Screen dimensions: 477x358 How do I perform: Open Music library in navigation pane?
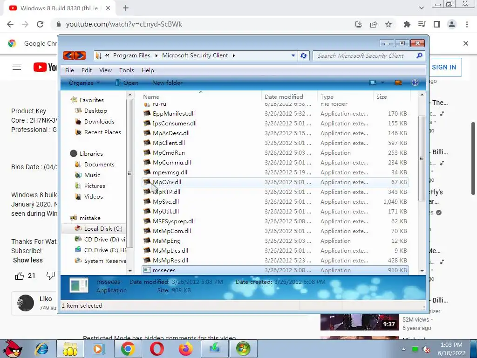(x=92, y=175)
